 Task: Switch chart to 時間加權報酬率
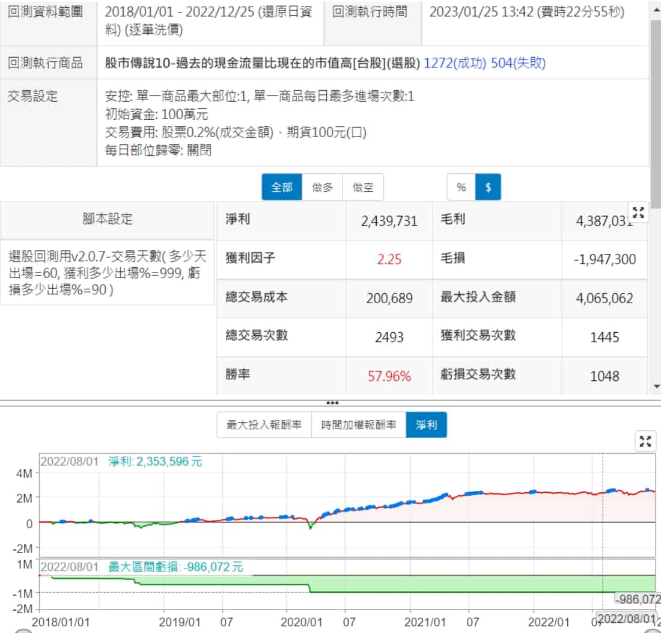[x=359, y=425]
